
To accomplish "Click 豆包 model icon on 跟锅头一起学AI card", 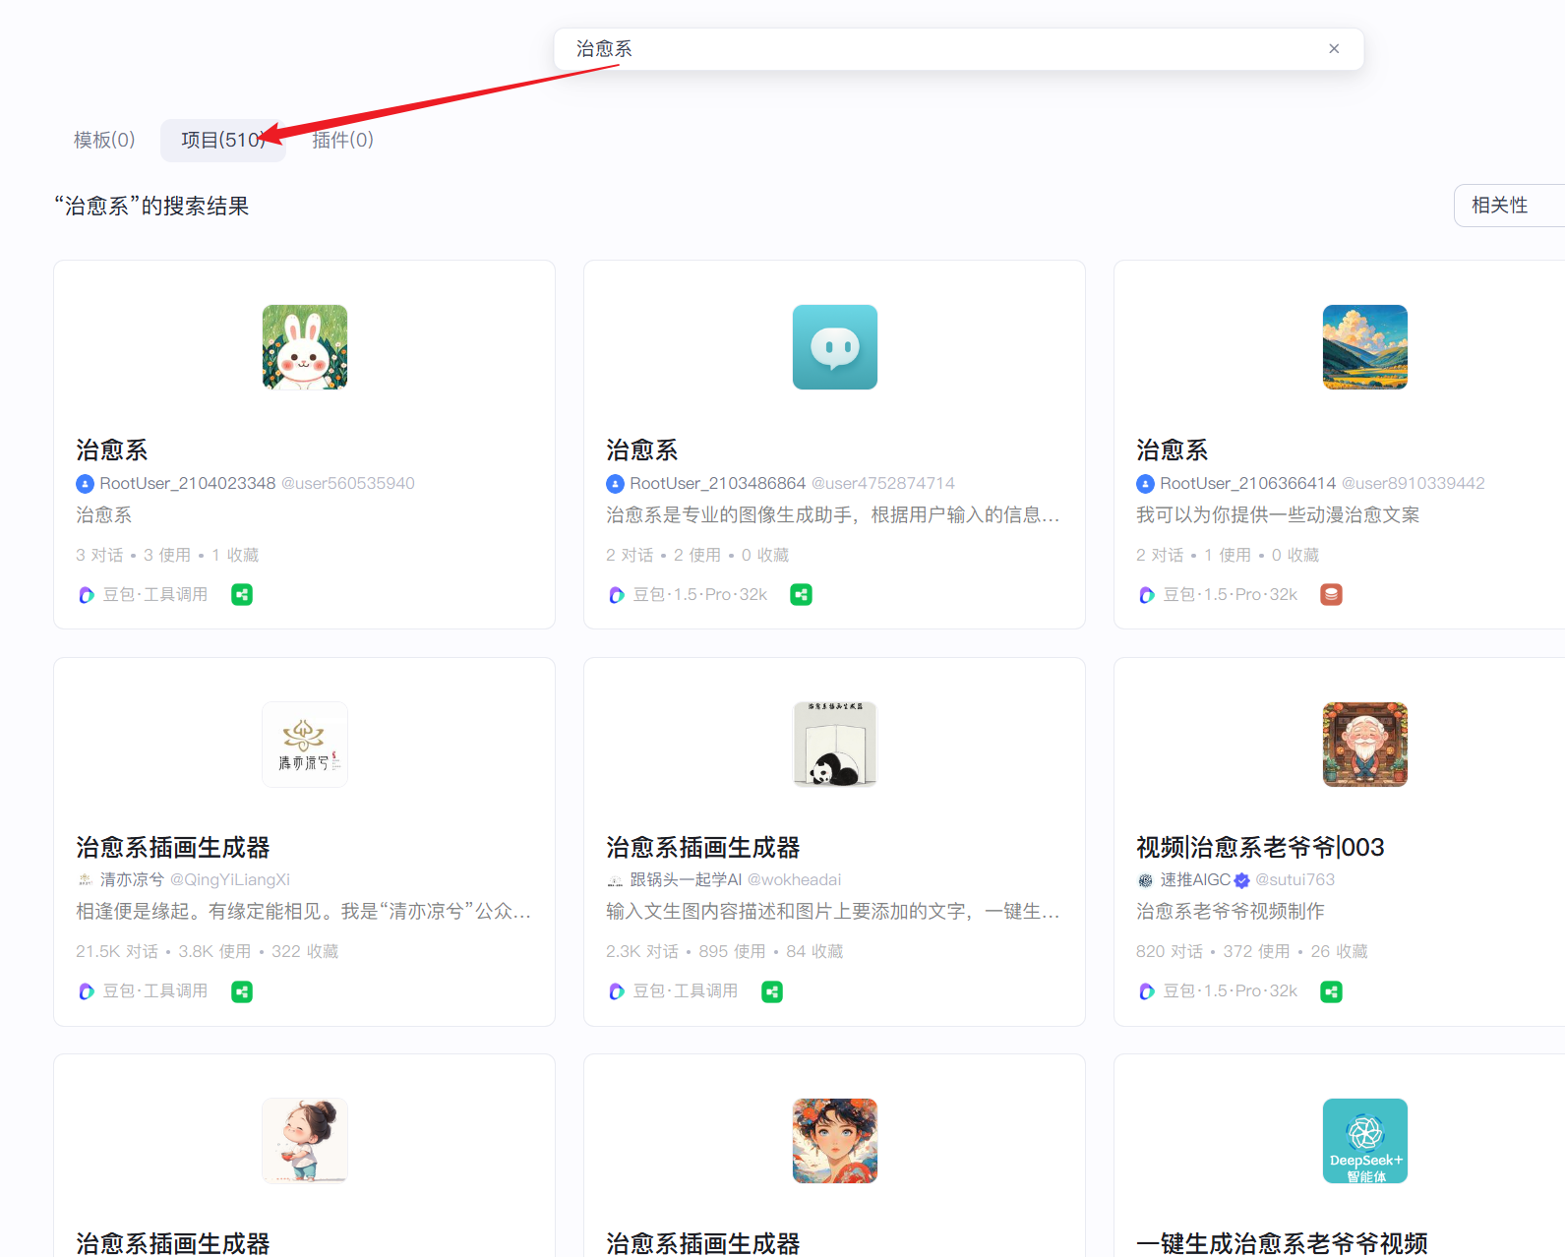I will click(617, 991).
